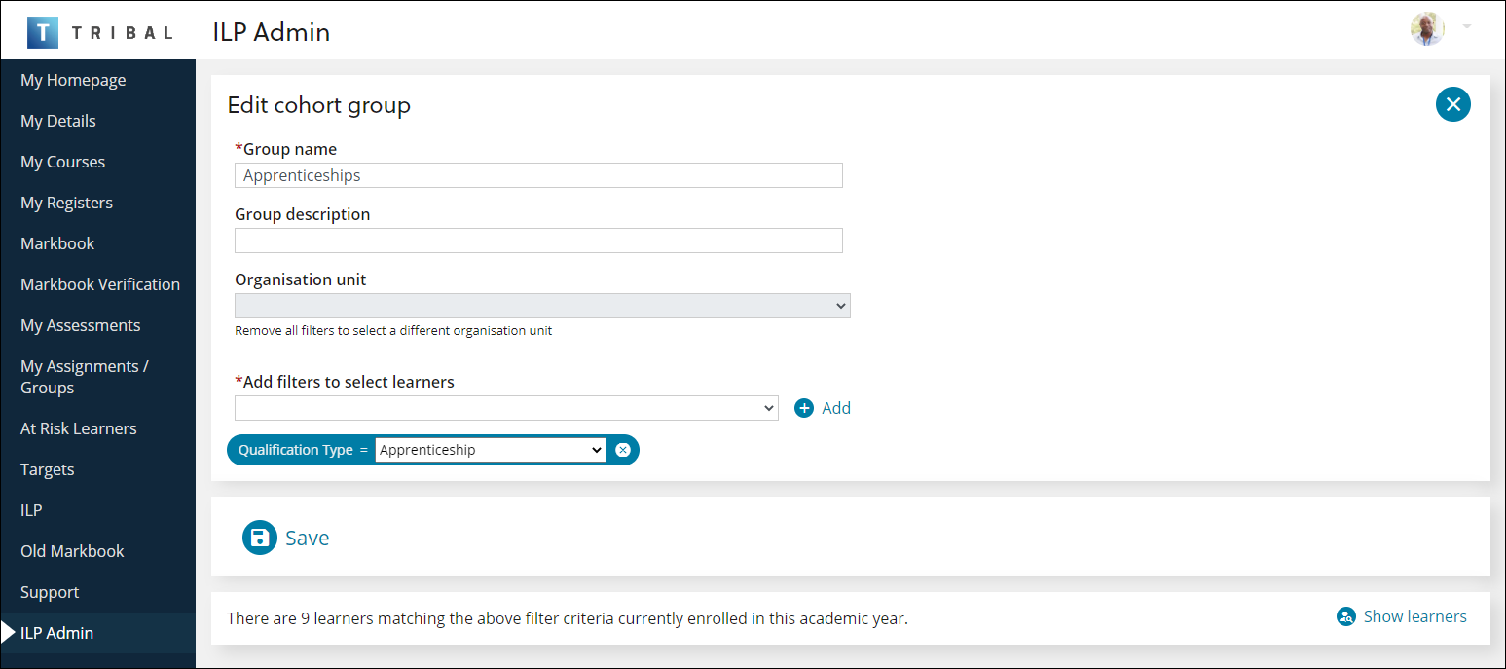
Task: Edit the Group name field showing Apprenticeships
Action: coord(537,175)
